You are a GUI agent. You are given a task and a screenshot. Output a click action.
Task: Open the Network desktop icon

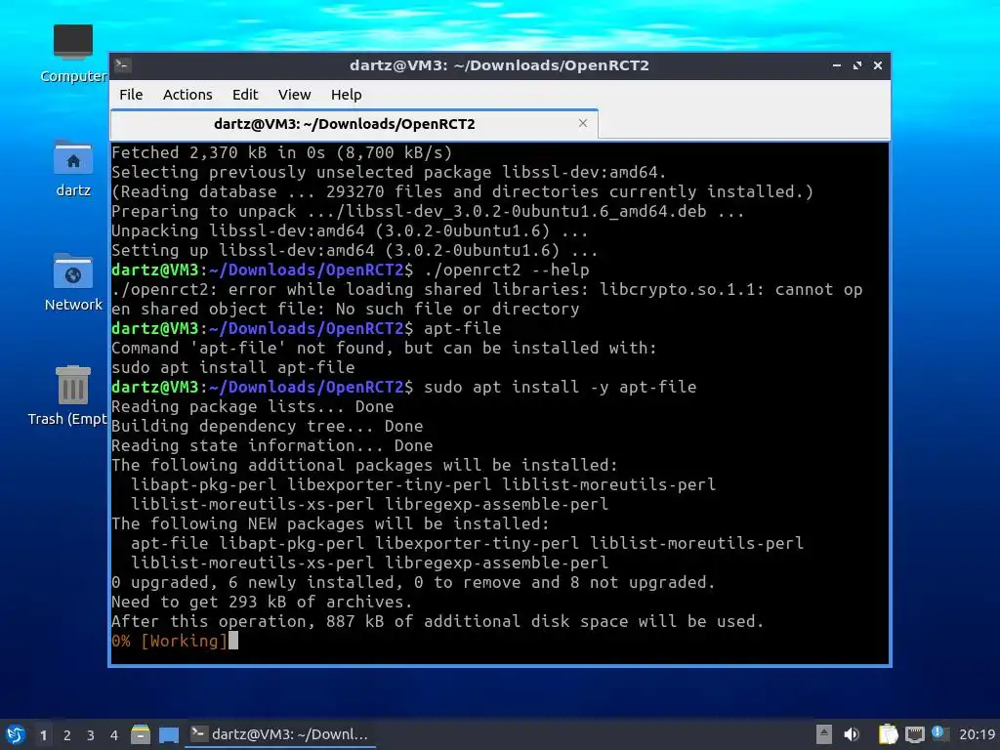point(72,282)
